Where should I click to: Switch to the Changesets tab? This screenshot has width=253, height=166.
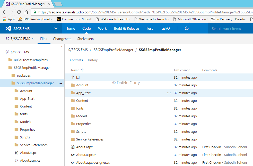coord(62,39)
